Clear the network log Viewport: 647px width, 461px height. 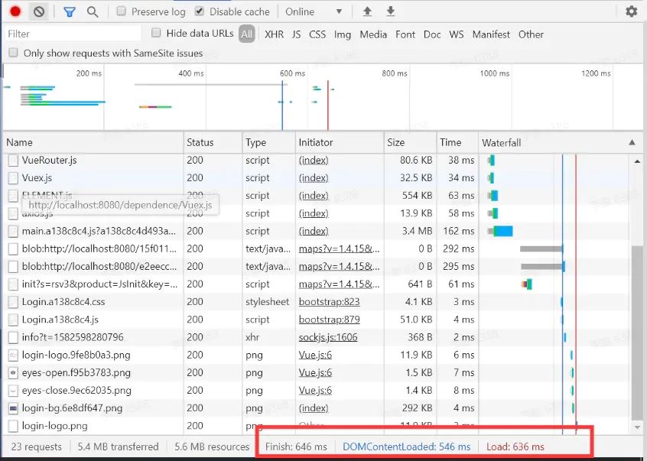point(39,11)
